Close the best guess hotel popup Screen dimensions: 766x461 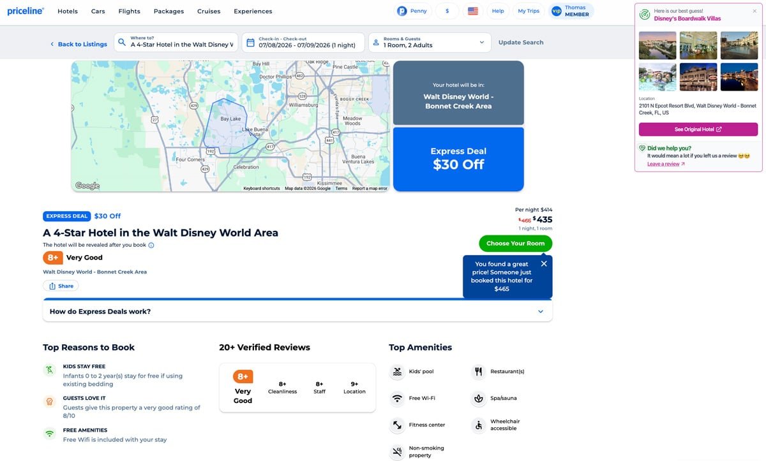(755, 11)
